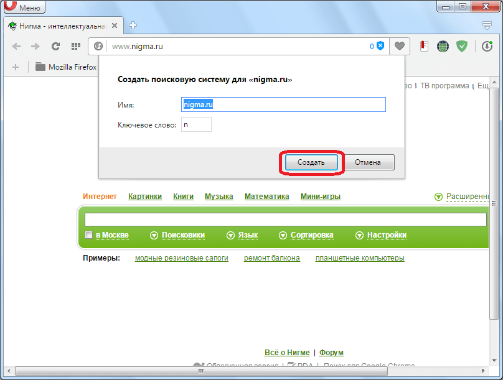Image resolution: width=503 pixels, height=380 pixels.
Task: Maximize the Opera window
Action: tap(463, 6)
